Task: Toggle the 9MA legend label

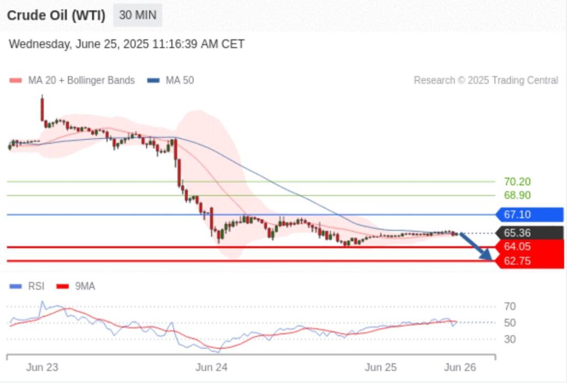Action: pos(85,286)
